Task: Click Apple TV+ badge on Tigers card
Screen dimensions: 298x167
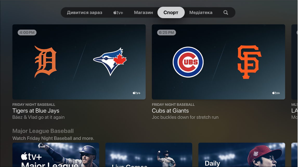Action: 137,93
